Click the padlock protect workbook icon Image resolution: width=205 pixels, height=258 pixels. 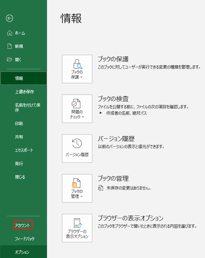77,63
